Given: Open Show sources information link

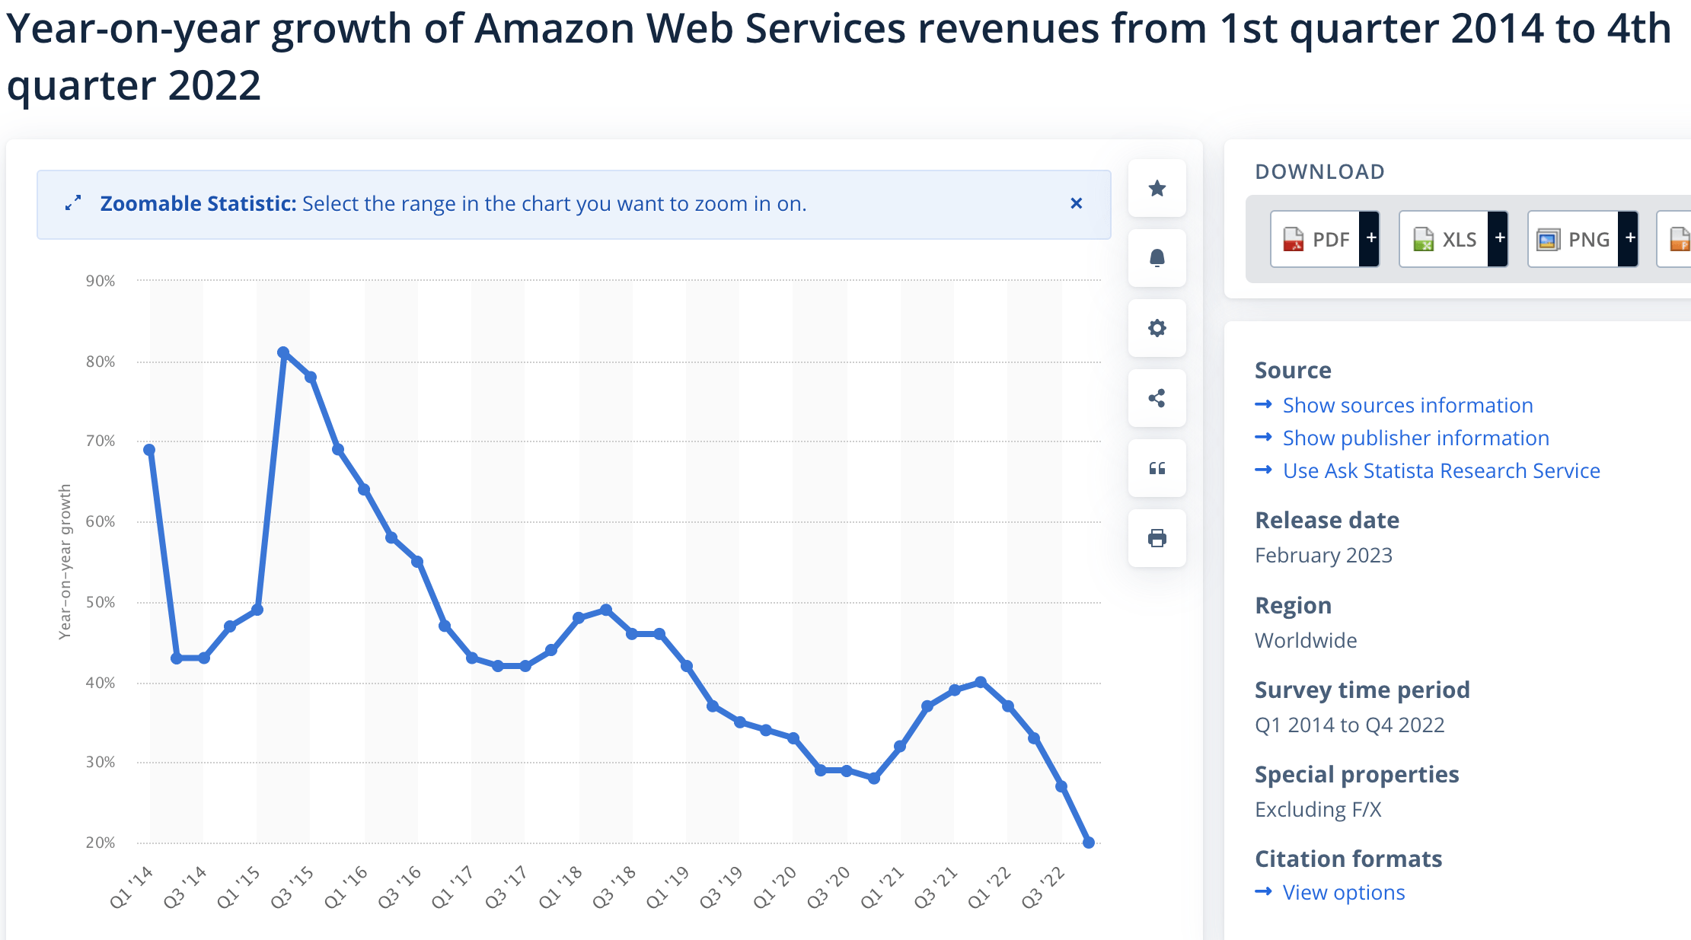Looking at the screenshot, I should point(1407,406).
